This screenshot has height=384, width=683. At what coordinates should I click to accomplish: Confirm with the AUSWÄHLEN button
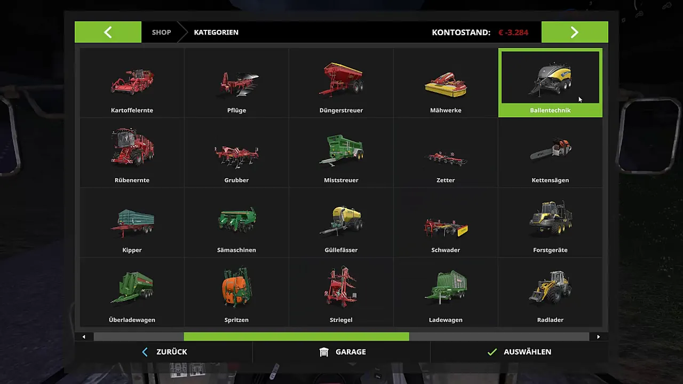click(519, 352)
